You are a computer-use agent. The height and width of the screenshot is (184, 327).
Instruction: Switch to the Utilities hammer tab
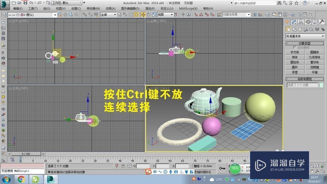321,22
